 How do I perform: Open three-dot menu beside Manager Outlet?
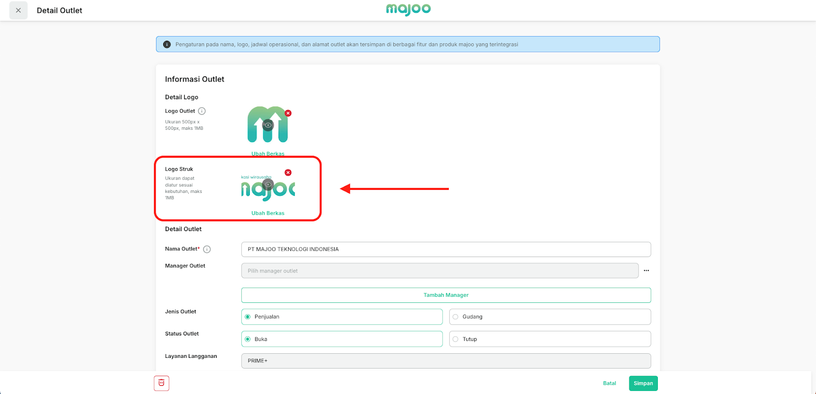(646, 271)
